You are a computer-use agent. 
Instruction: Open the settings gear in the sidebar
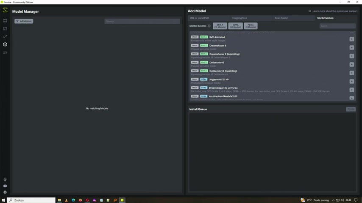[5, 192]
